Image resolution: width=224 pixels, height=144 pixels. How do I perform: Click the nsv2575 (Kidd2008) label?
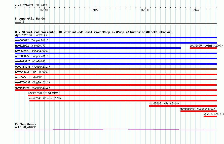tap(29, 77)
